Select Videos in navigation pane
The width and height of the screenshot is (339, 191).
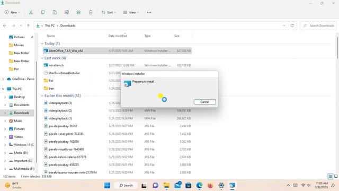click(19, 137)
